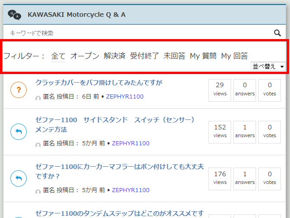Click ZEPHYR1100 tag on カーカーマフラー post
290x218 pixels.
(x=130, y=190)
